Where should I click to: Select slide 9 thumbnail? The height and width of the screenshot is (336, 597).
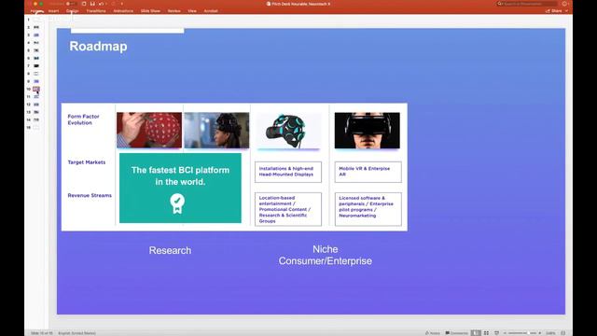36,81
